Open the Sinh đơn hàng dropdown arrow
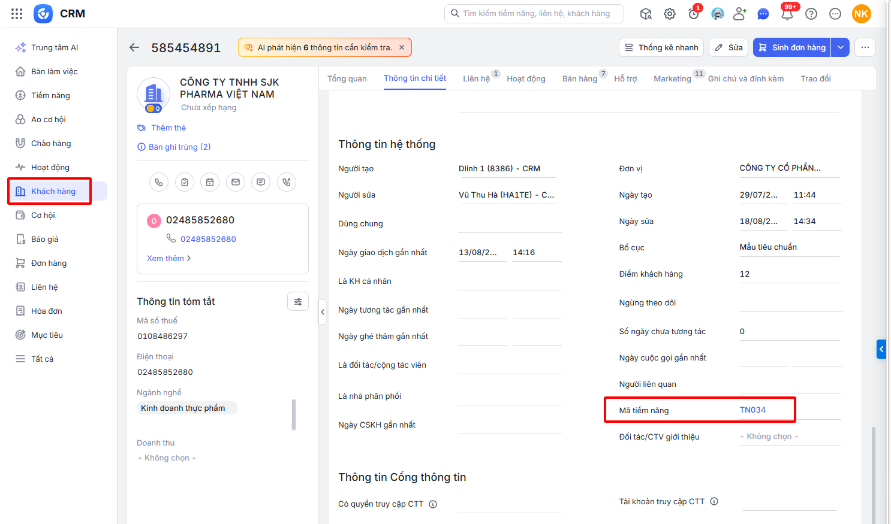This screenshot has width=891, height=524. 841,47
